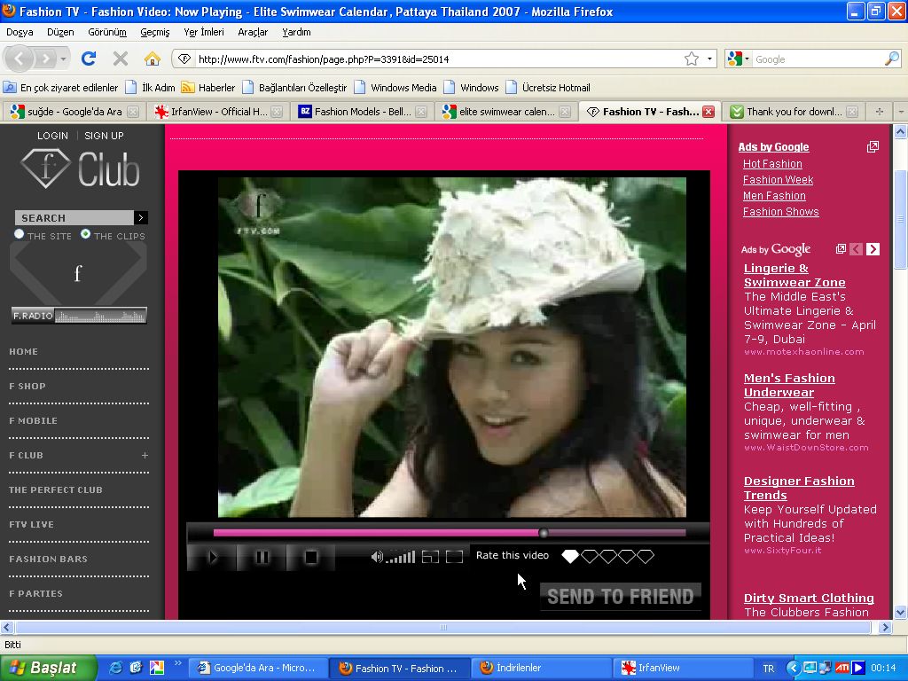Select 'The Site' search radio button
The height and width of the screenshot is (681, 908).
click(20, 234)
